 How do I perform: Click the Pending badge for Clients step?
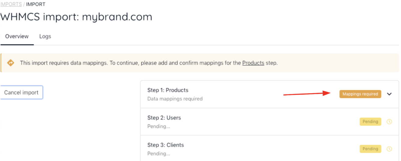click(370, 149)
